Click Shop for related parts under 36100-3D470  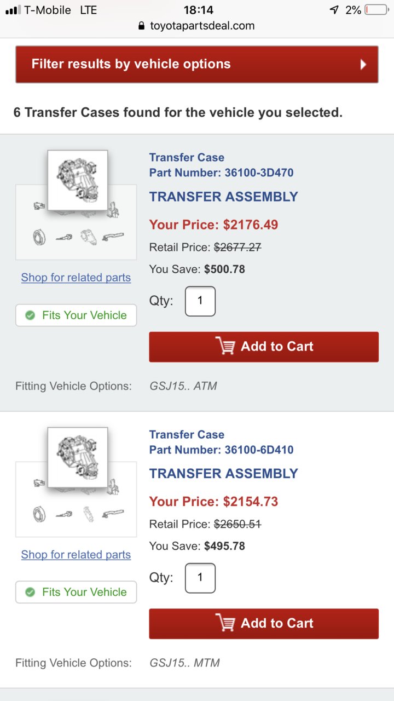[76, 278]
